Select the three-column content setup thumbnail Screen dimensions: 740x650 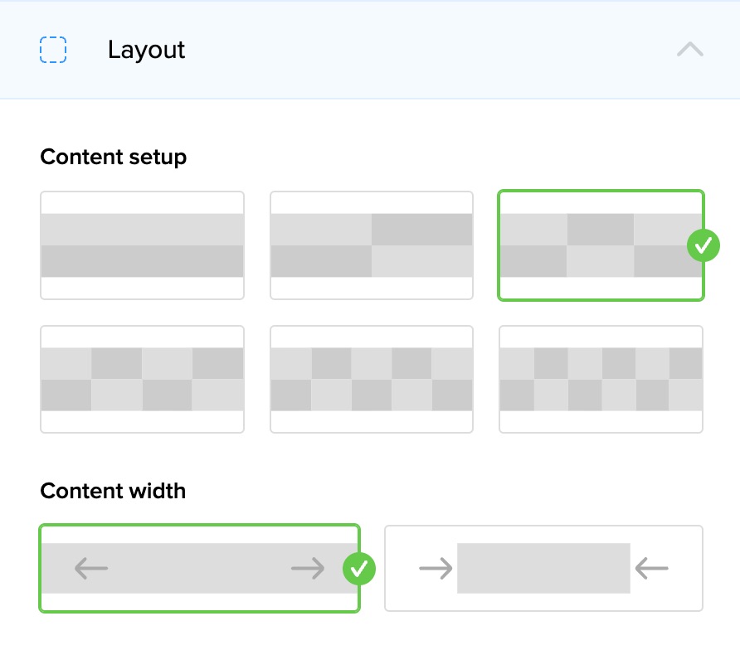point(600,245)
